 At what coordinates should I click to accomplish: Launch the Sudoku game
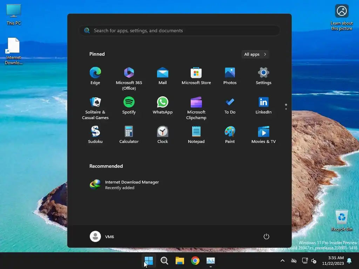(x=95, y=135)
